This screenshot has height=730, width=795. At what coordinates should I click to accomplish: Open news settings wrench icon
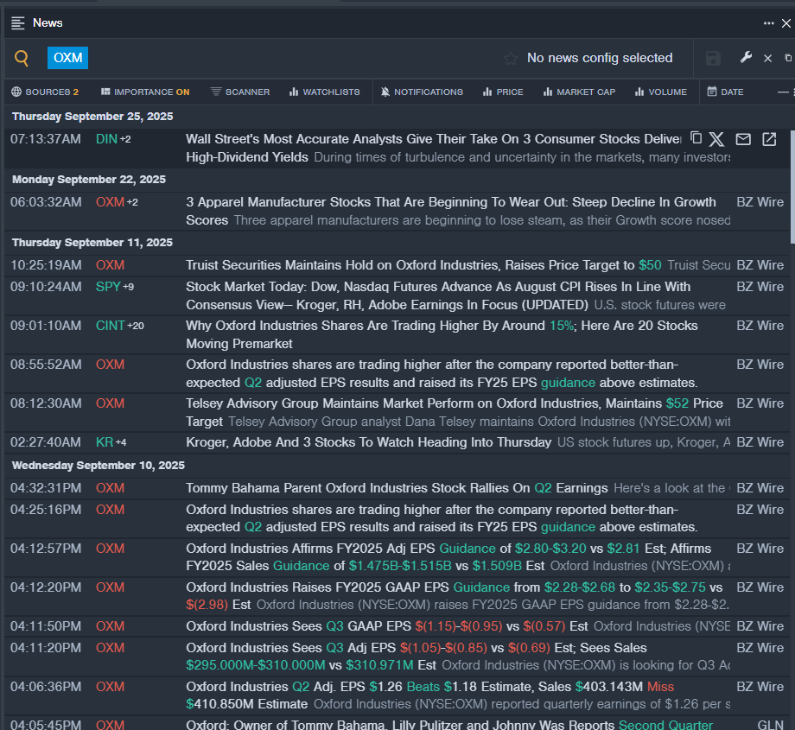click(x=746, y=58)
